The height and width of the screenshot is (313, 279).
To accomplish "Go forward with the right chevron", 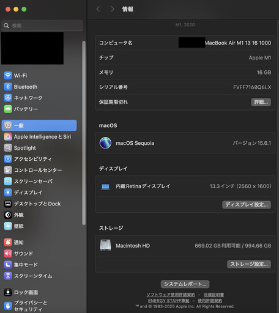I will pos(113,9).
